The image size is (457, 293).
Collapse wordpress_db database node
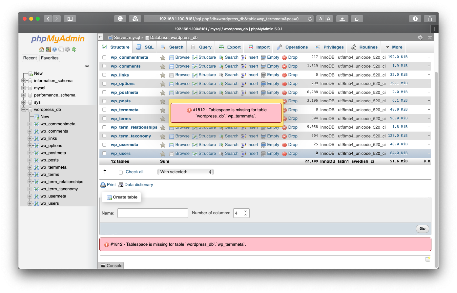click(24, 110)
